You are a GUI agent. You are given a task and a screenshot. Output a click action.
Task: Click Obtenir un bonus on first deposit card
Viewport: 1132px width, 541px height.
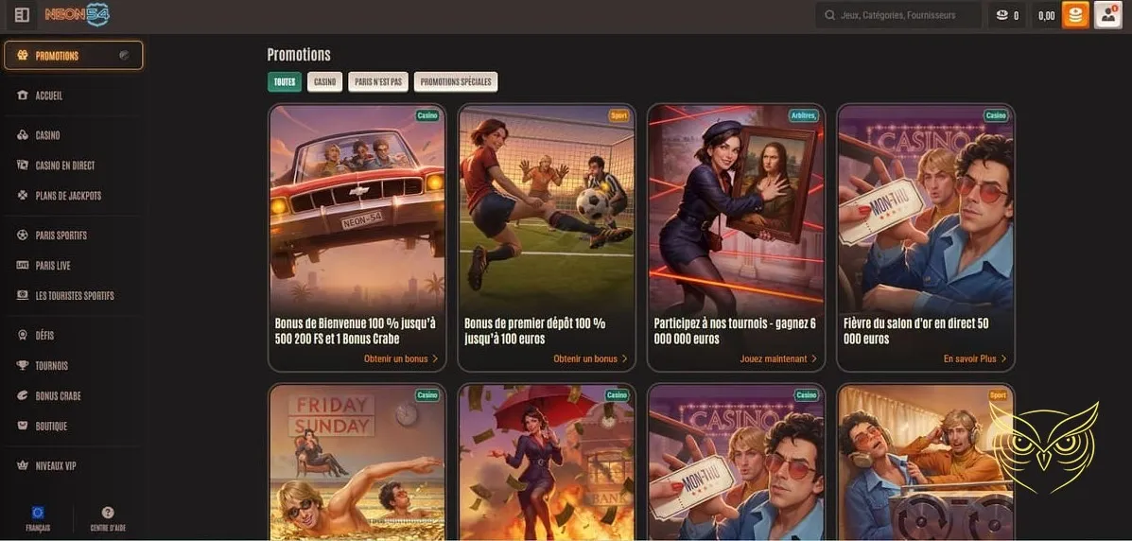tap(590, 359)
